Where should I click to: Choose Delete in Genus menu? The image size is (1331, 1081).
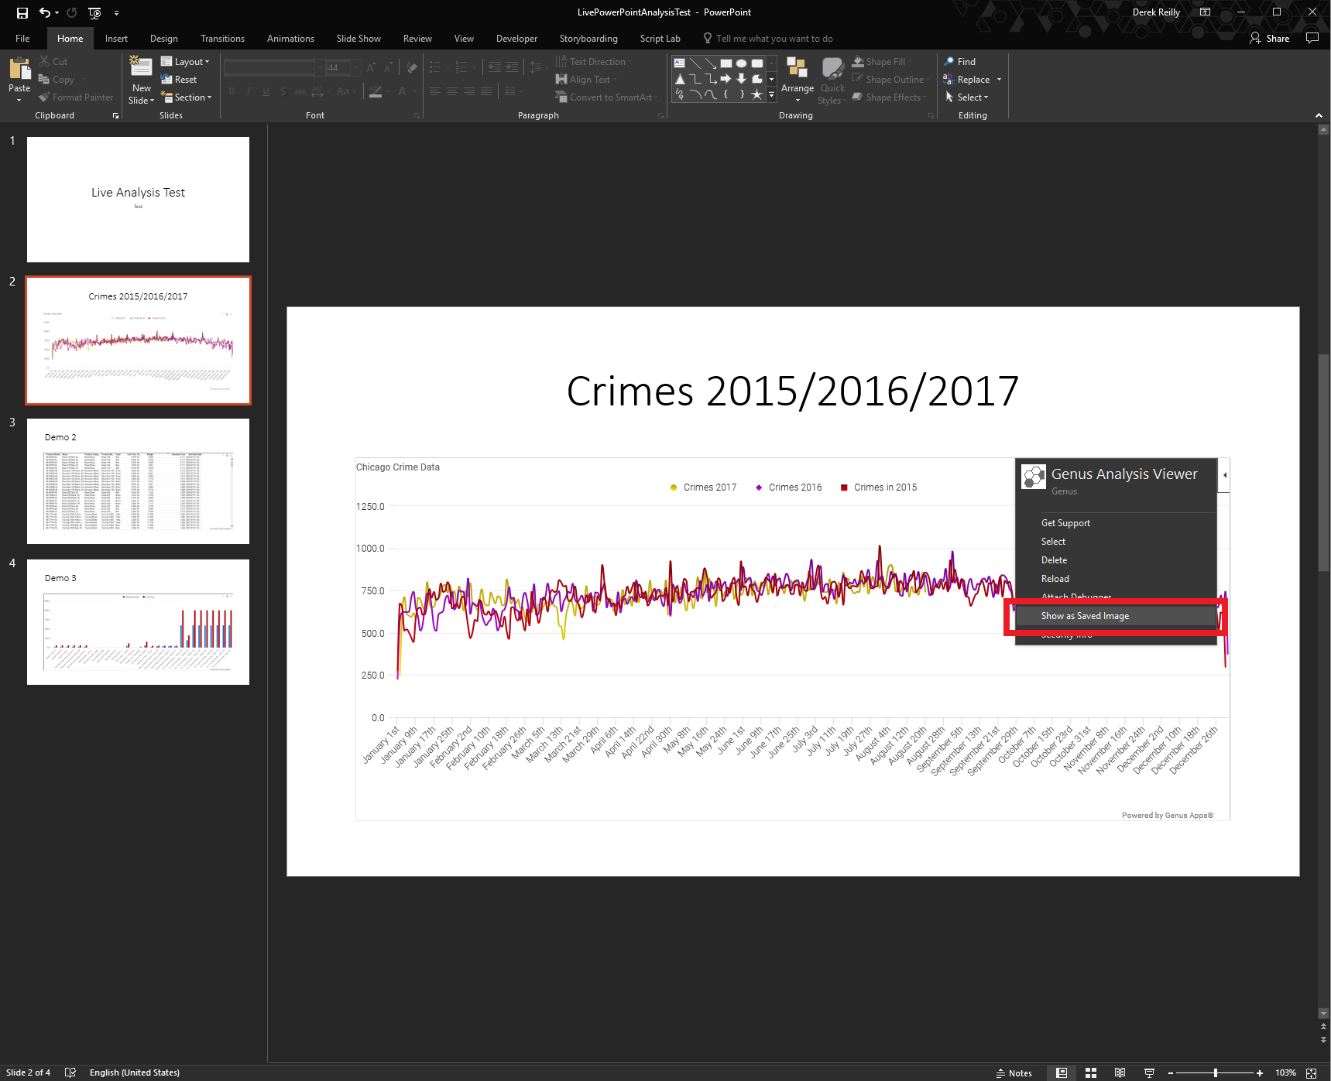[x=1116, y=560]
